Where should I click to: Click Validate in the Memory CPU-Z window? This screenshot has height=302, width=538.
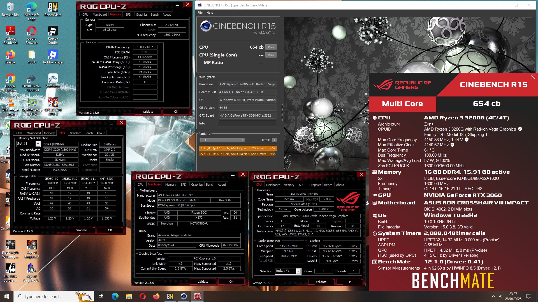(148, 112)
